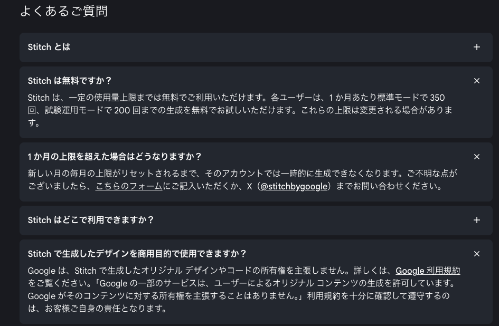Toggle the 'Stitch は無料ですか？' question header
Image resolution: width=499 pixels, height=326 pixels.
70,81
